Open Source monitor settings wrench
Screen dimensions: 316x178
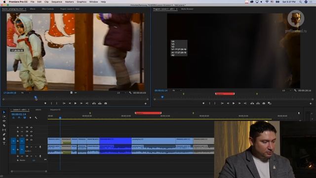(130, 93)
